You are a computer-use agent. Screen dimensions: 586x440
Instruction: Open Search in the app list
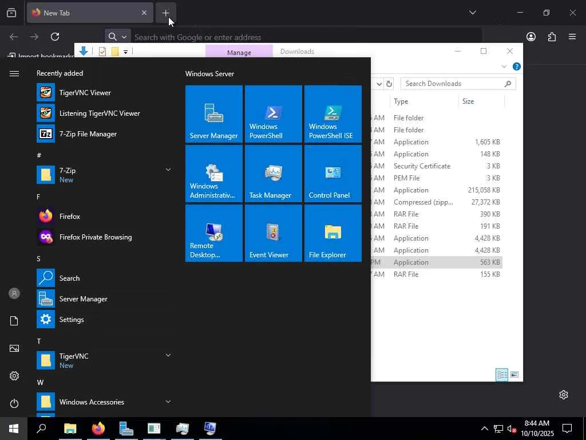(105, 278)
